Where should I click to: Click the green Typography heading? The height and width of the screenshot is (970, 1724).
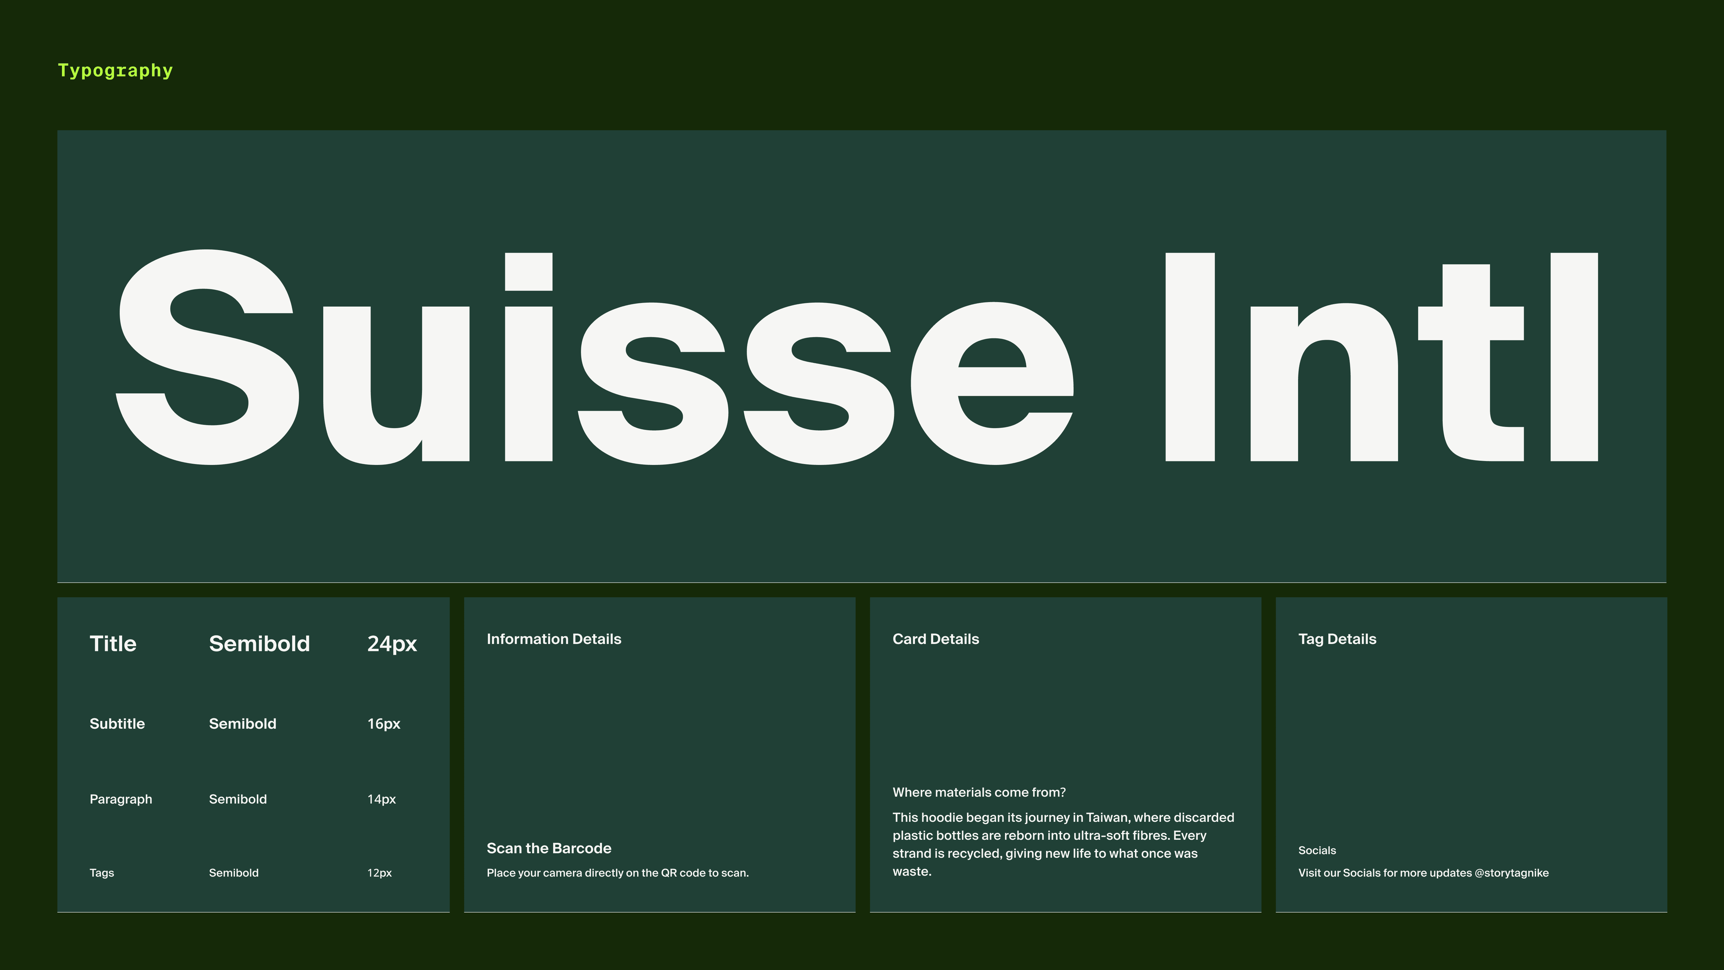pos(115,71)
